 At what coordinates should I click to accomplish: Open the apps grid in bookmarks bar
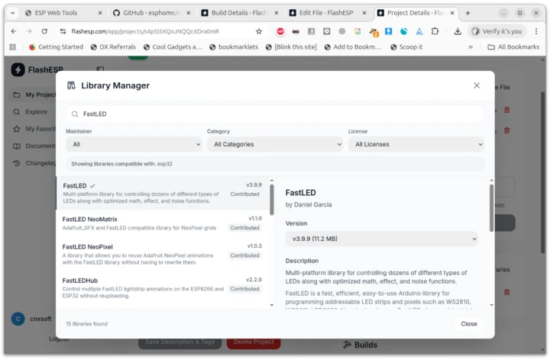13,47
